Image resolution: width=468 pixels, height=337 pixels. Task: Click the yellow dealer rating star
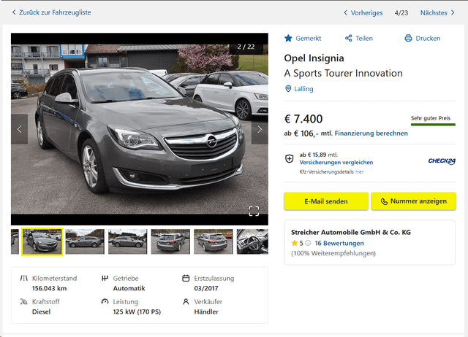(295, 243)
